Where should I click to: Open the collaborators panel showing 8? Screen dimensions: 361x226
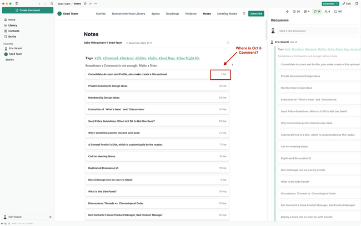click(327, 11)
